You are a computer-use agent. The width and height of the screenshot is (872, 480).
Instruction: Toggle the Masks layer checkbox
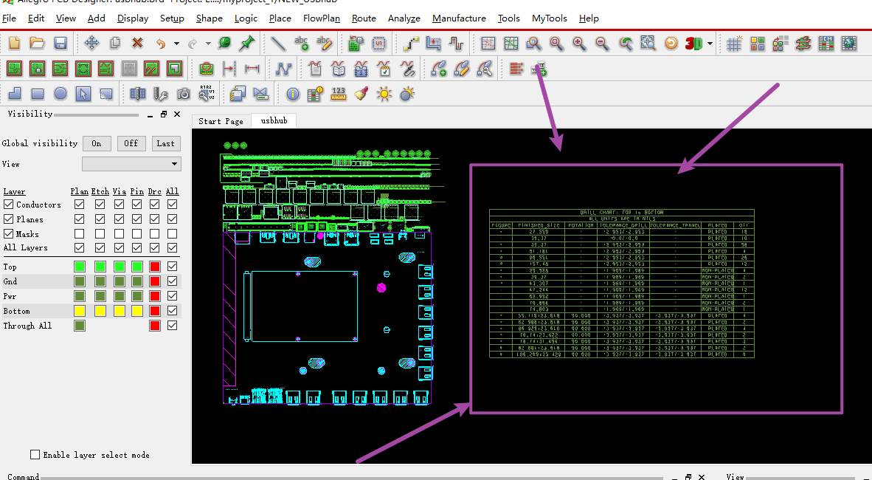(8, 234)
